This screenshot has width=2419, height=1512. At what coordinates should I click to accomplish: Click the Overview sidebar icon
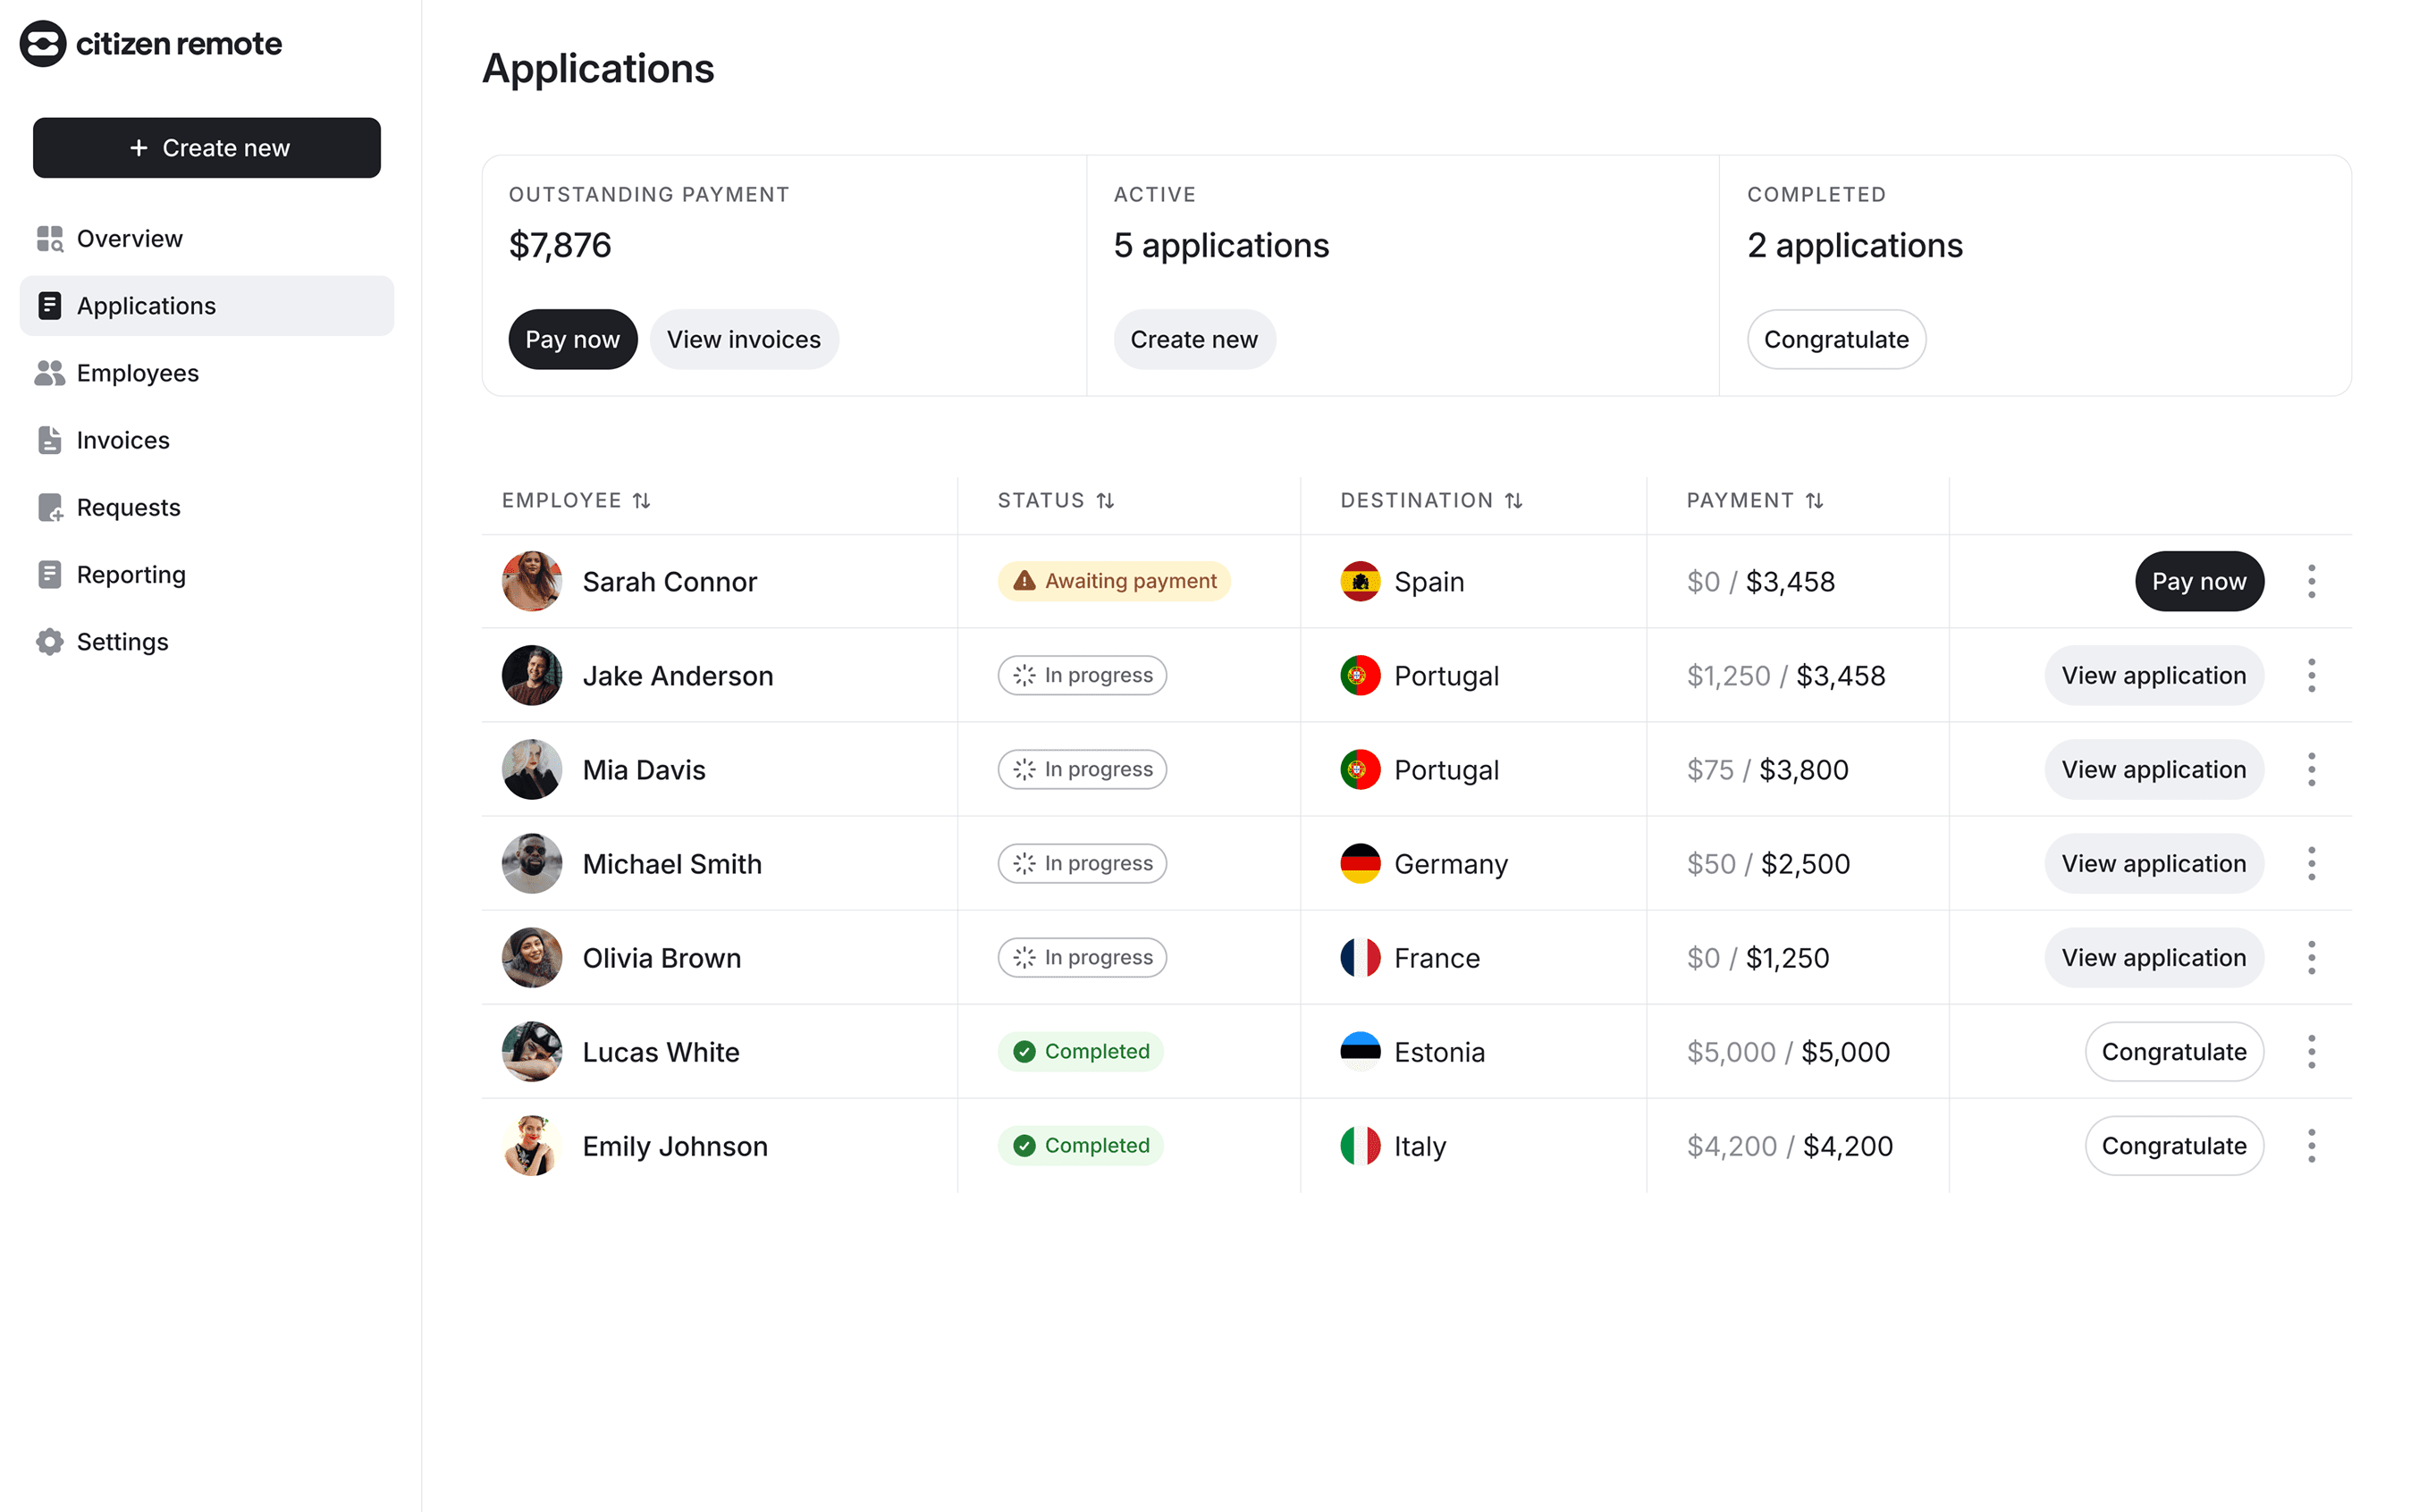click(49, 238)
